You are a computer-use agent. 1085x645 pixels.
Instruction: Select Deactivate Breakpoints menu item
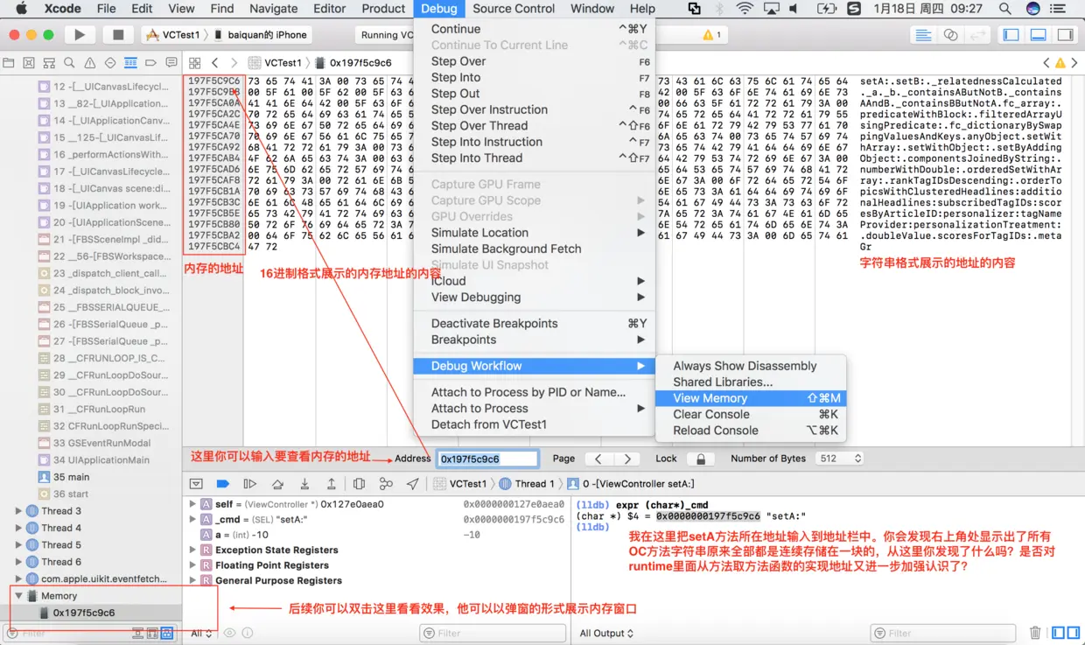tap(535, 323)
